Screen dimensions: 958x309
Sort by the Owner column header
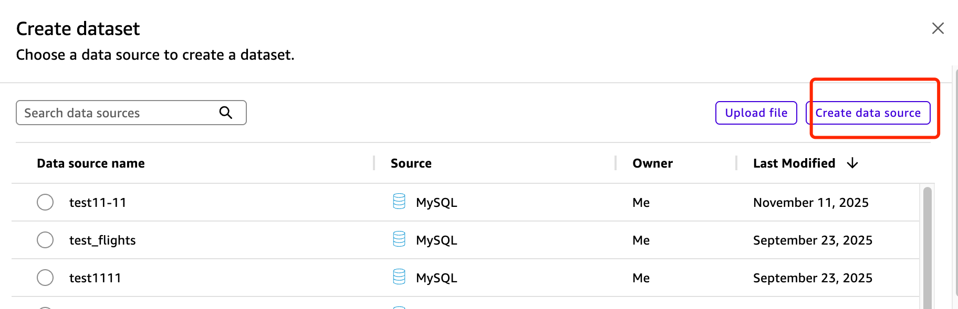pyautogui.click(x=652, y=163)
